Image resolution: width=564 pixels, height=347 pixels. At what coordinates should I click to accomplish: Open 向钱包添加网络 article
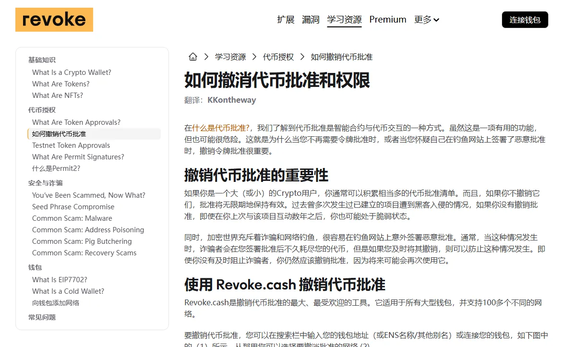pos(56,303)
